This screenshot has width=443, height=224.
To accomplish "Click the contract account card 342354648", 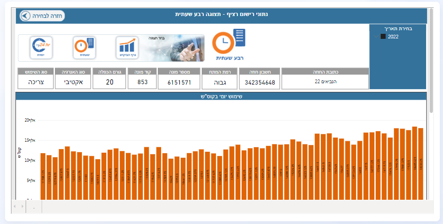I will pos(260,82).
